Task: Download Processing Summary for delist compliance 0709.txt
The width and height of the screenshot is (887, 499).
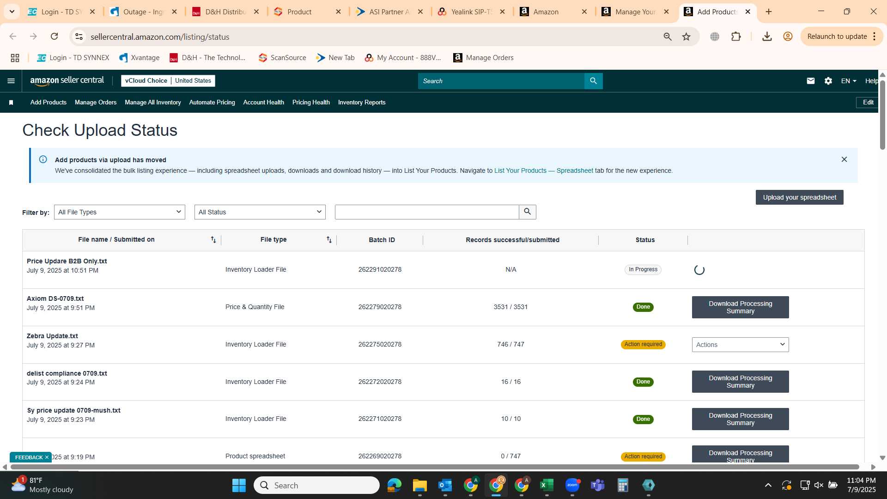Action: click(x=740, y=382)
